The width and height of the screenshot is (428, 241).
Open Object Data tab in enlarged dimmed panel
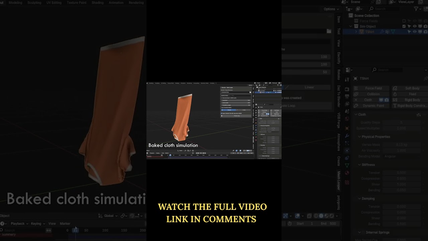pos(347,165)
